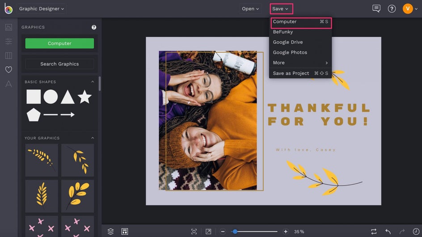Image resolution: width=422 pixels, height=237 pixels.
Task: Click the zoom slider handle
Action: 235,231
